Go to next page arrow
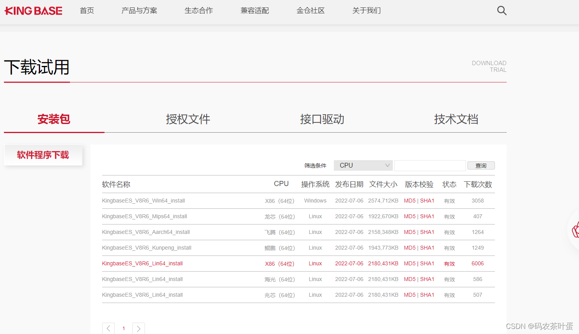579x334 pixels. pyautogui.click(x=139, y=329)
